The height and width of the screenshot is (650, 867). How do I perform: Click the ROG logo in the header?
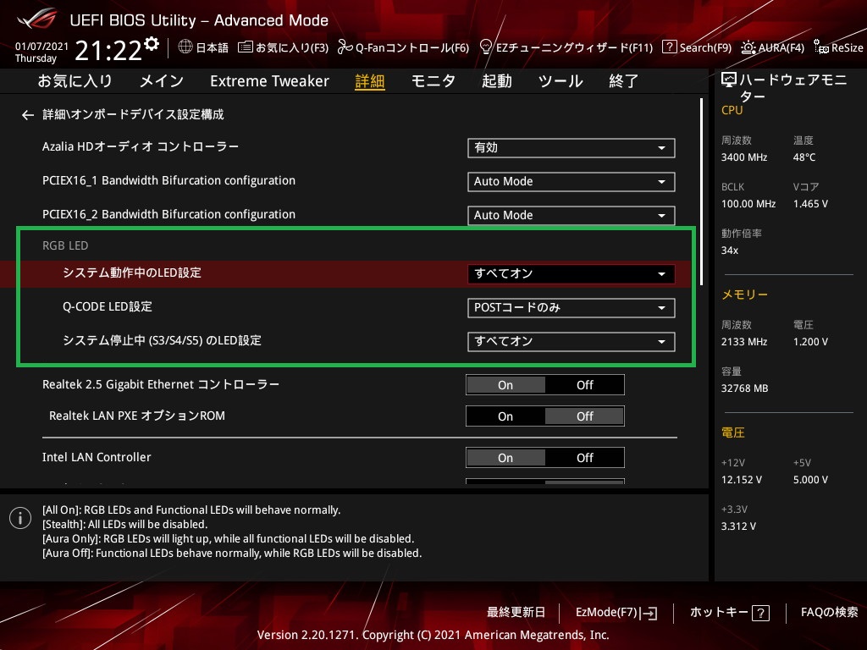pos(37,19)
